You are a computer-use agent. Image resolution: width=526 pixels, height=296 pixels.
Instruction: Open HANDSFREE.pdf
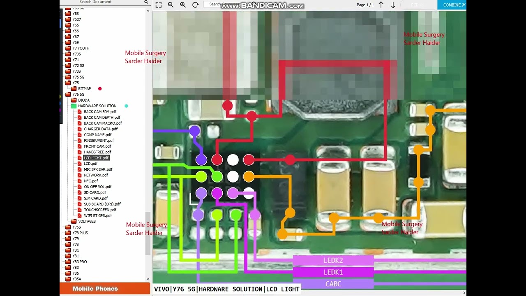point(97,152)
